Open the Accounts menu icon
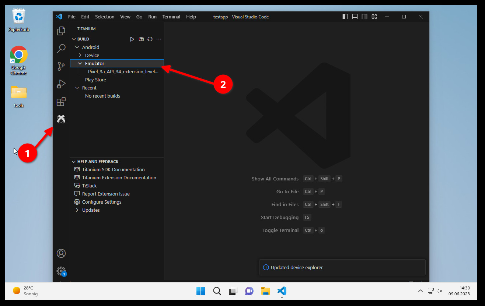The image size is (485, 306). [61, 253]
